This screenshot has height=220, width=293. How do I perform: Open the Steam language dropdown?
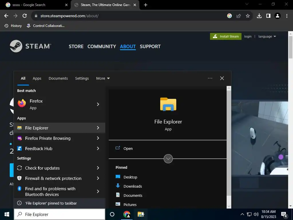pos(267,36)
